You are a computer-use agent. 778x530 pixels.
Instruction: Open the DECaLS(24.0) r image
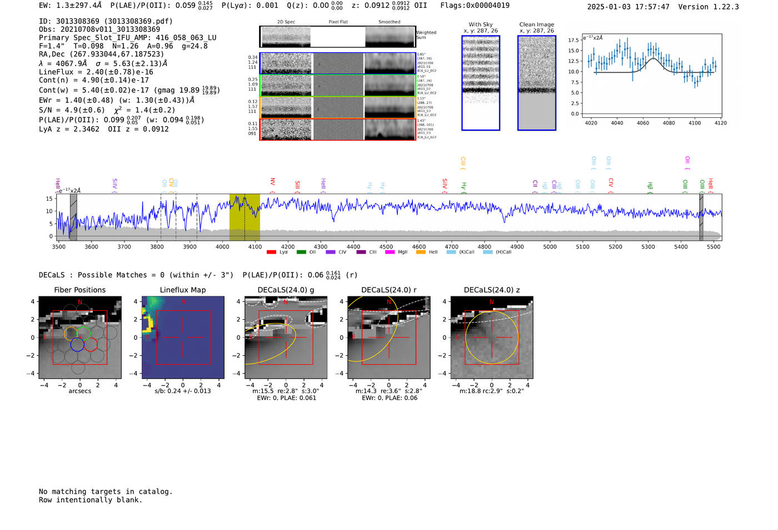389,338
